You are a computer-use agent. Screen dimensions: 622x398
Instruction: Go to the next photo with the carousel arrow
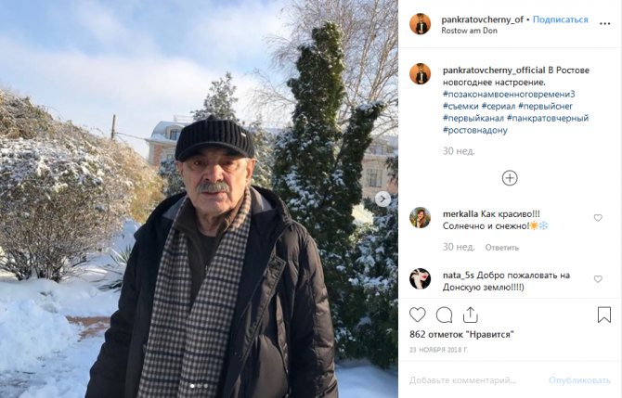382,199
